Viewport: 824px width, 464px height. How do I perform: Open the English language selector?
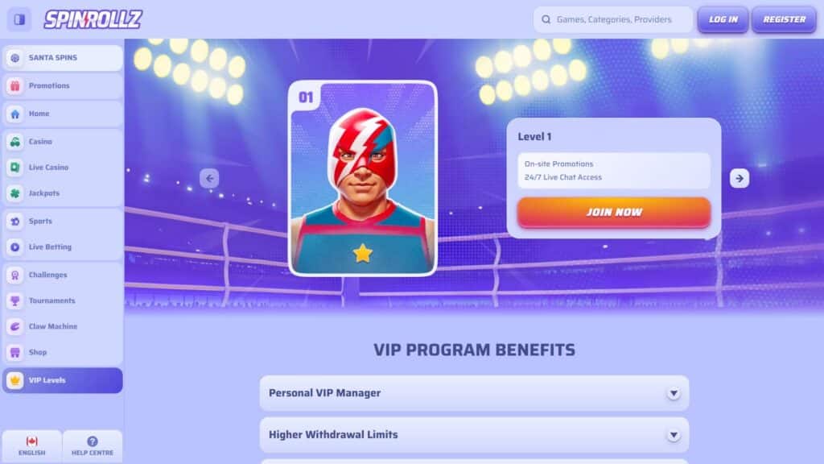tap(32, 446)
